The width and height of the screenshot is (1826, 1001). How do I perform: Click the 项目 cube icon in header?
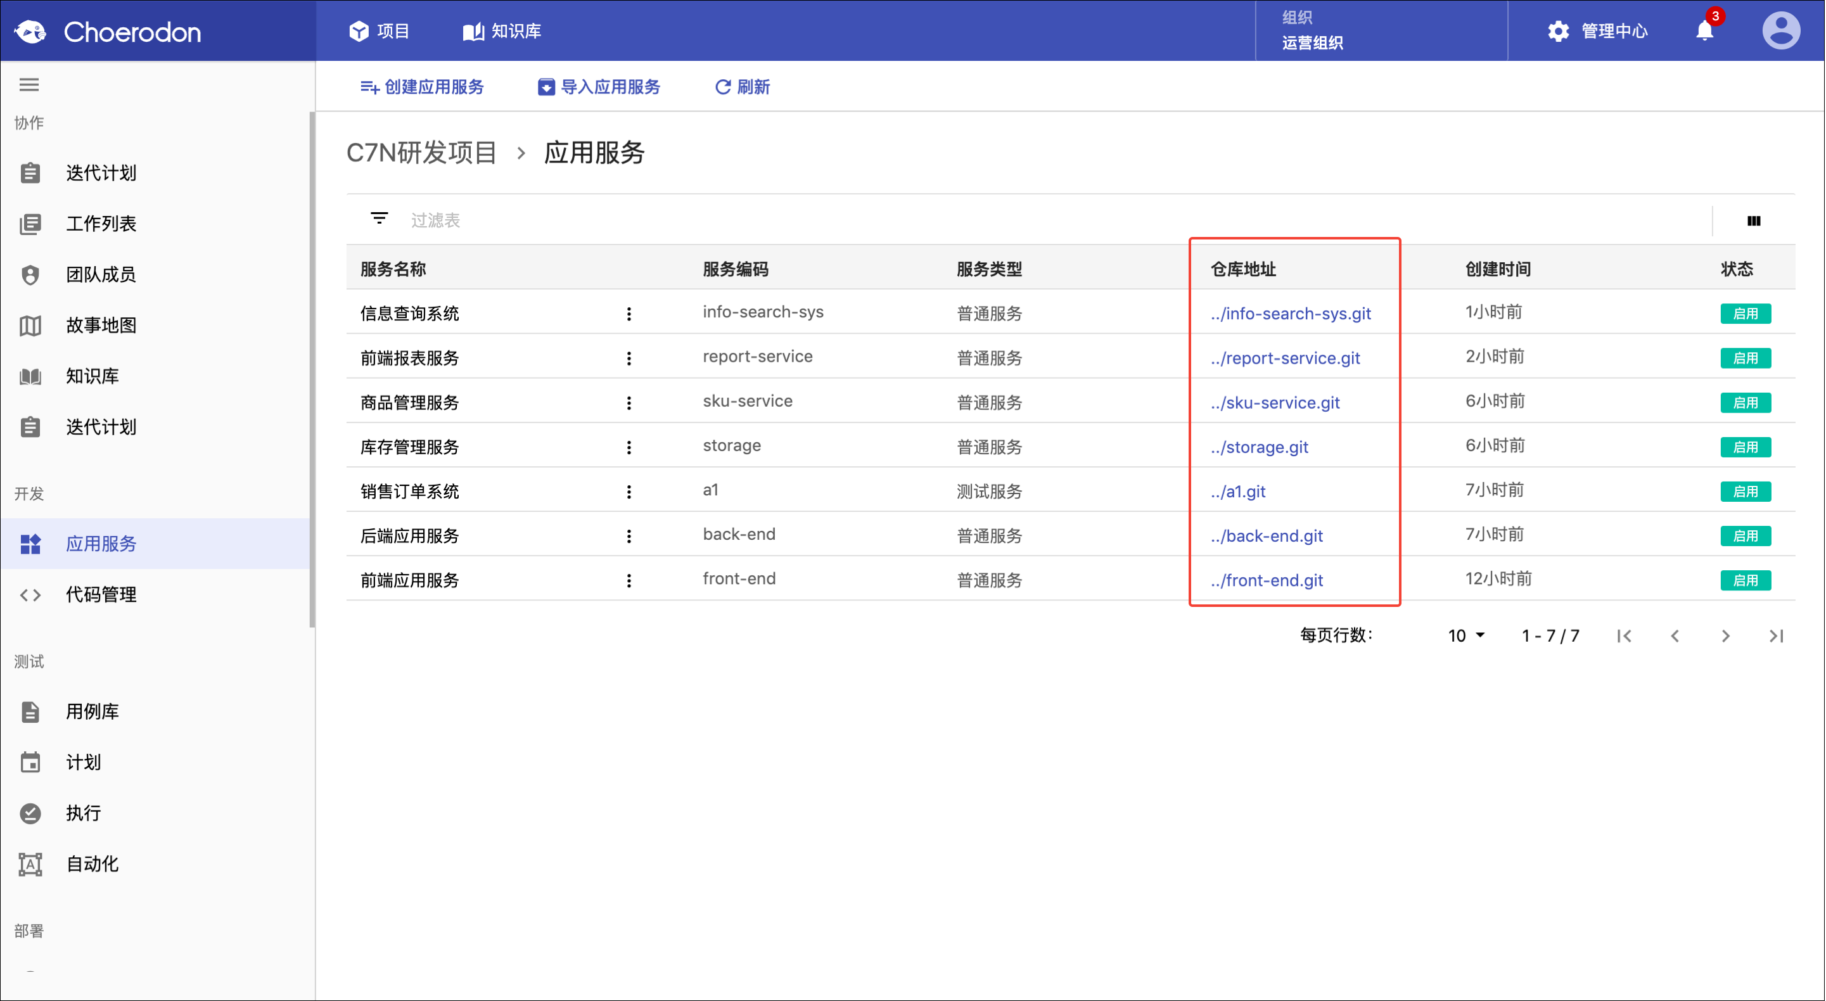(359, 31)
